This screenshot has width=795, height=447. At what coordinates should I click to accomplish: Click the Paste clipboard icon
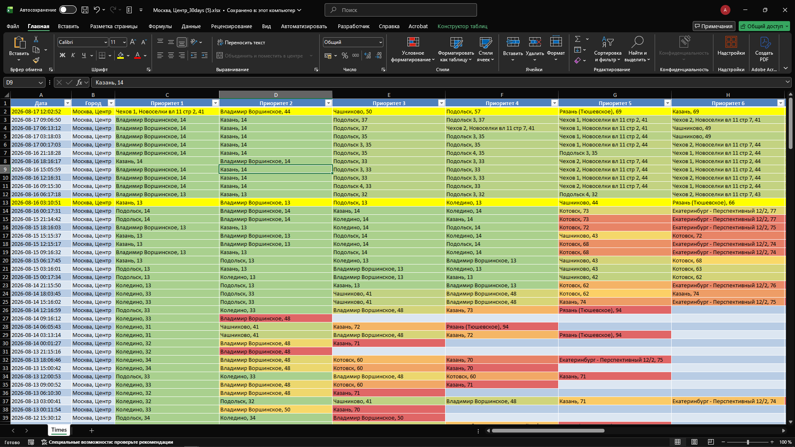pyautogui.click(x=19, y=43)
